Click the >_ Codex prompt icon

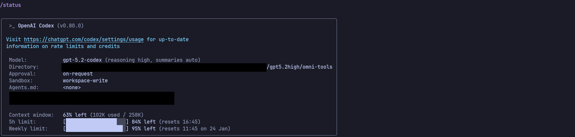[12, 26]
